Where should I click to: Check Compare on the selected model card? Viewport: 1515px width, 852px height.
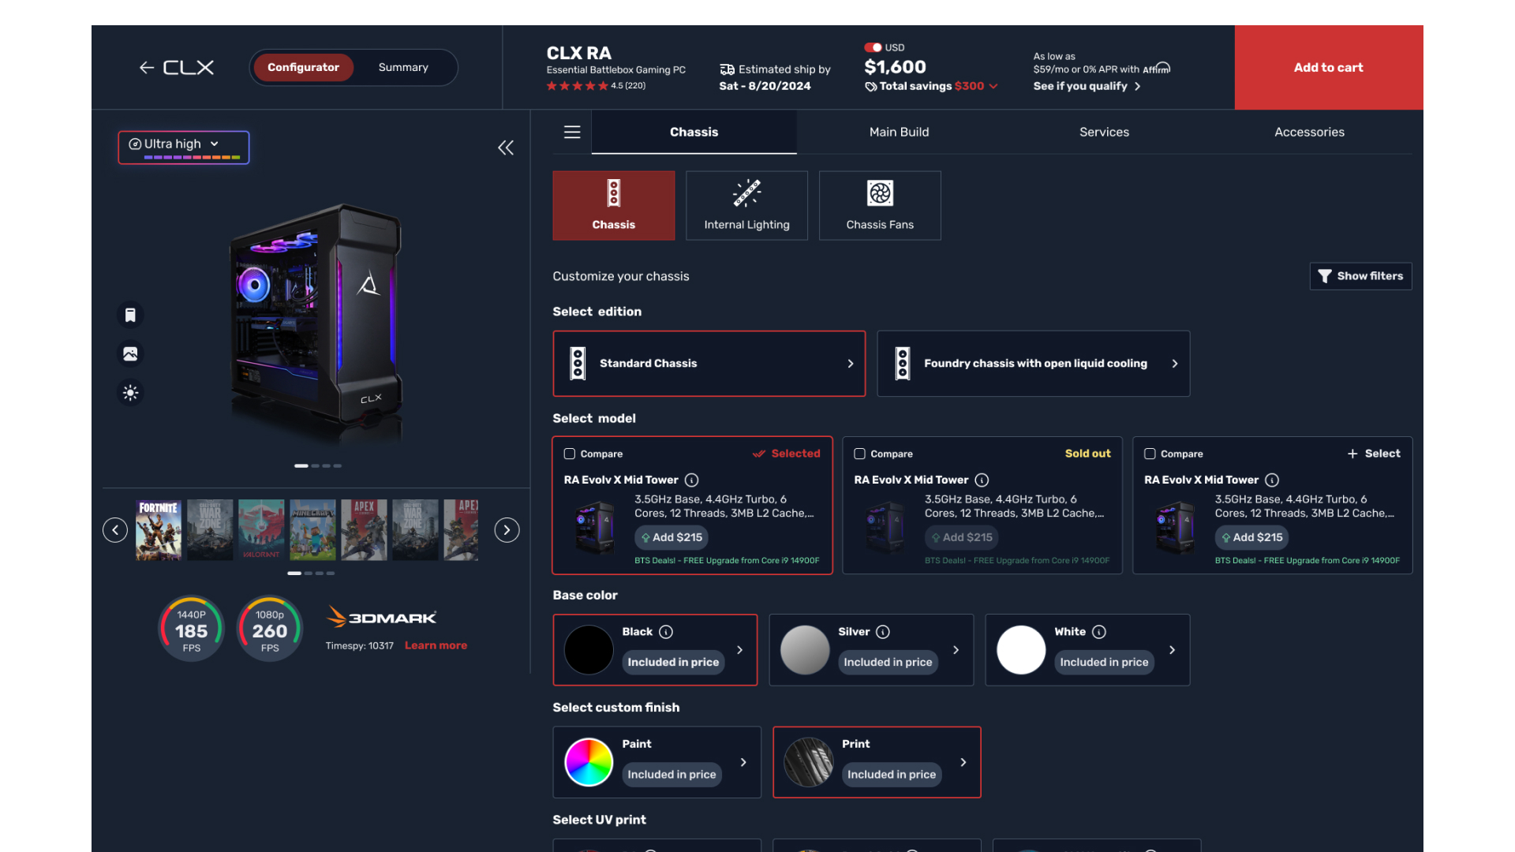tap(570, 454)
